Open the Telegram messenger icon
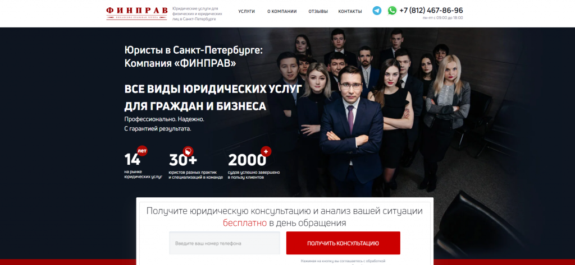The width and height of the screenshot is (575, 265). click(377, 11)
